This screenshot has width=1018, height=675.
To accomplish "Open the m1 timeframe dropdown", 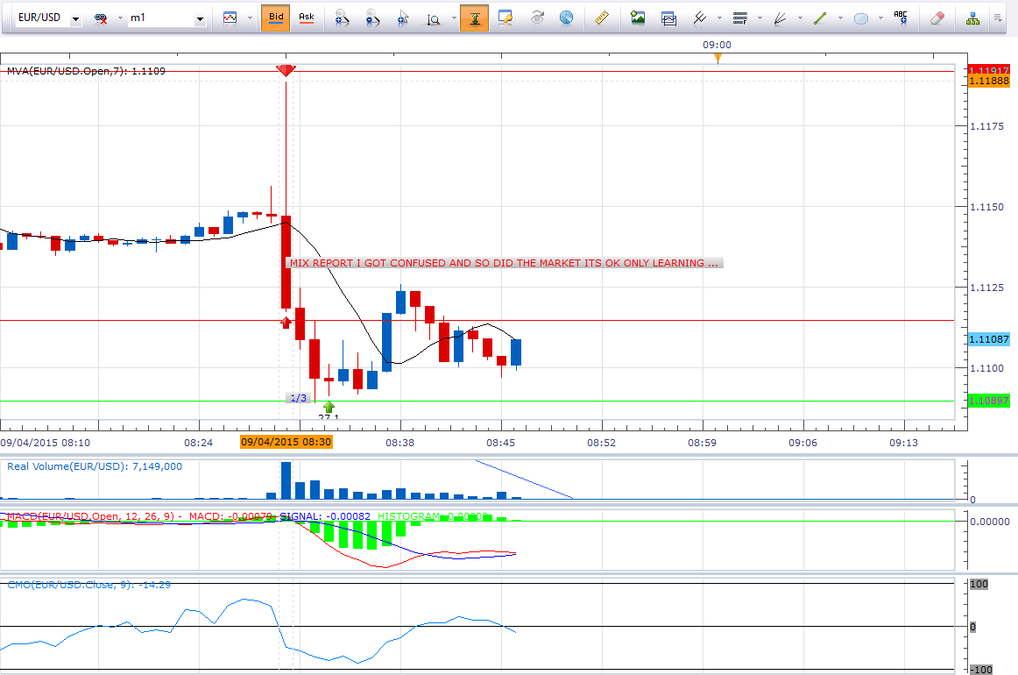I will coord(200,18).
